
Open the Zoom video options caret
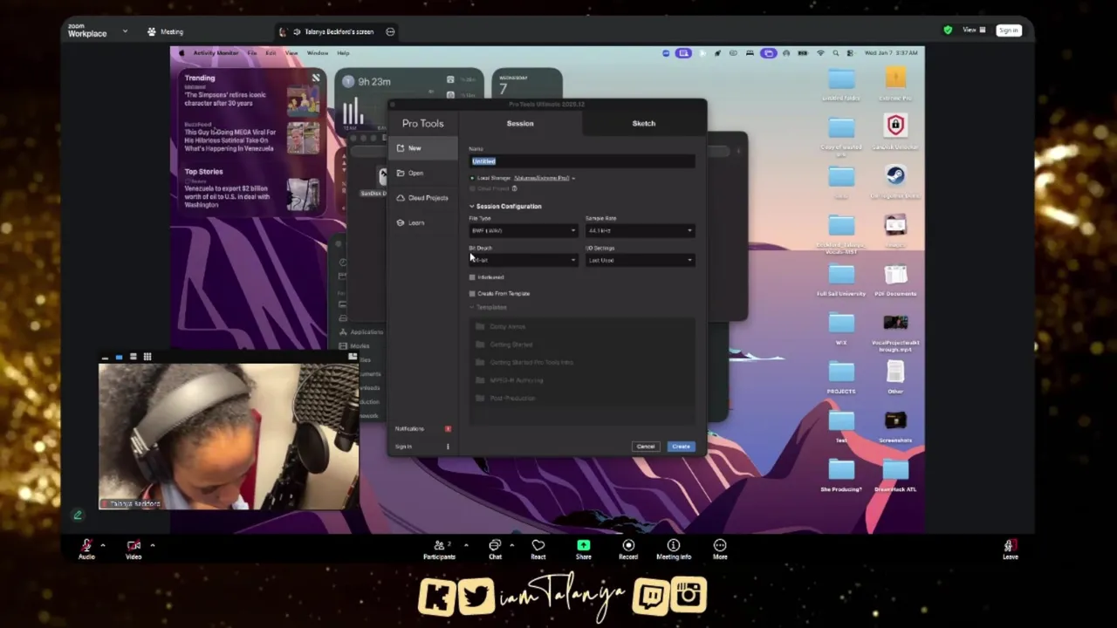pyautogui.click(x=152, y=545)
